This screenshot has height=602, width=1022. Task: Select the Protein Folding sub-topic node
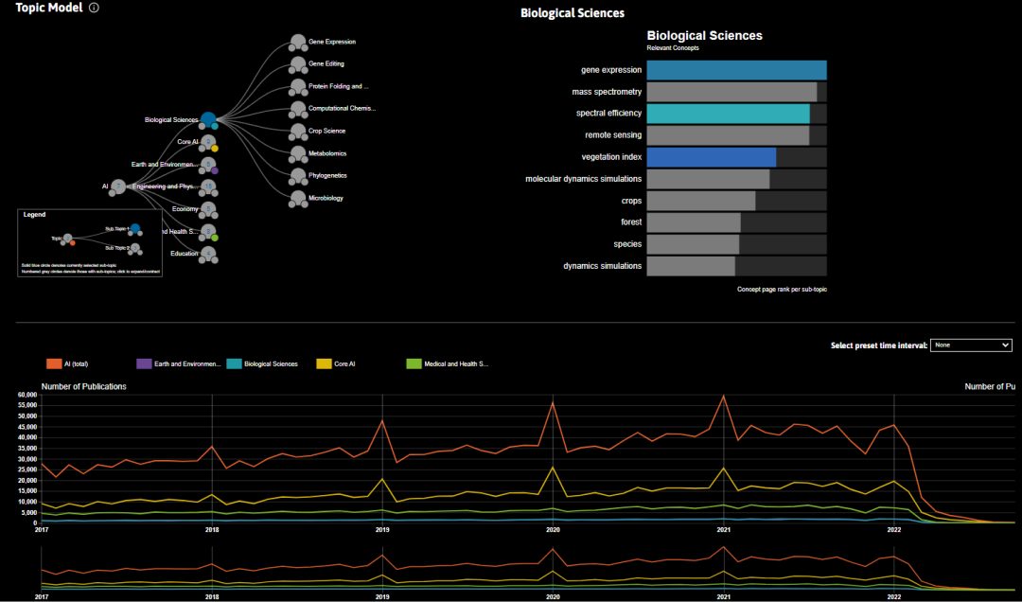pyautogui.click(x=298, y=87)
